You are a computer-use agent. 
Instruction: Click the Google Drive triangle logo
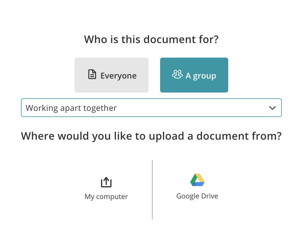(197, 180)
